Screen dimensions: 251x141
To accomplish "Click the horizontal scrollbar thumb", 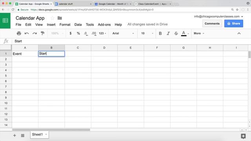I will tap(51, 130).
